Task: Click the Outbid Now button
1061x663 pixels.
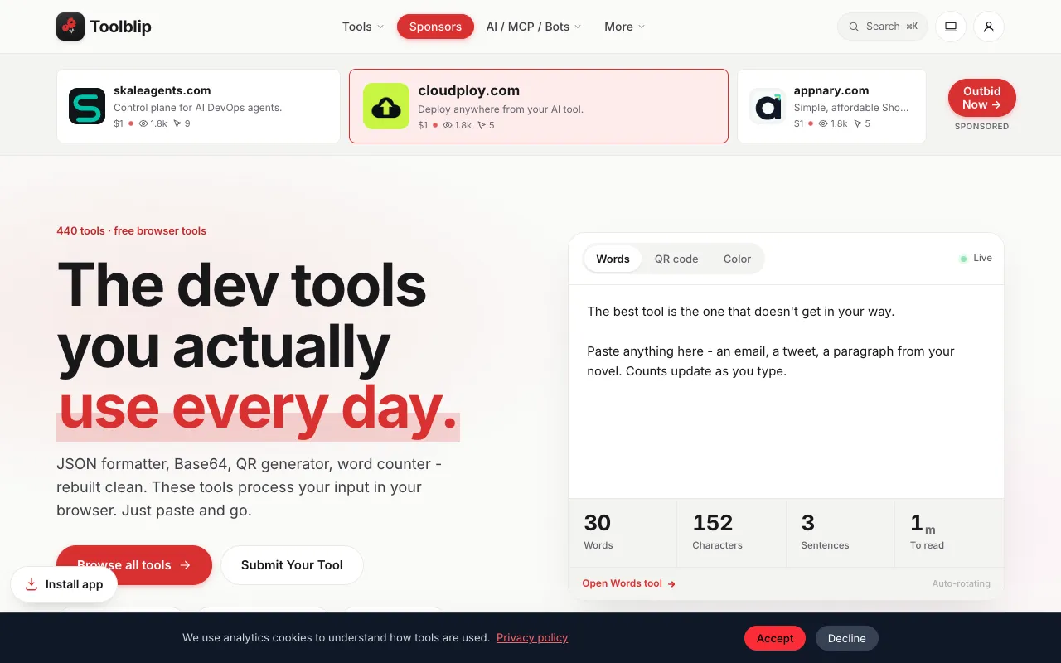Action: pos(982,98)
